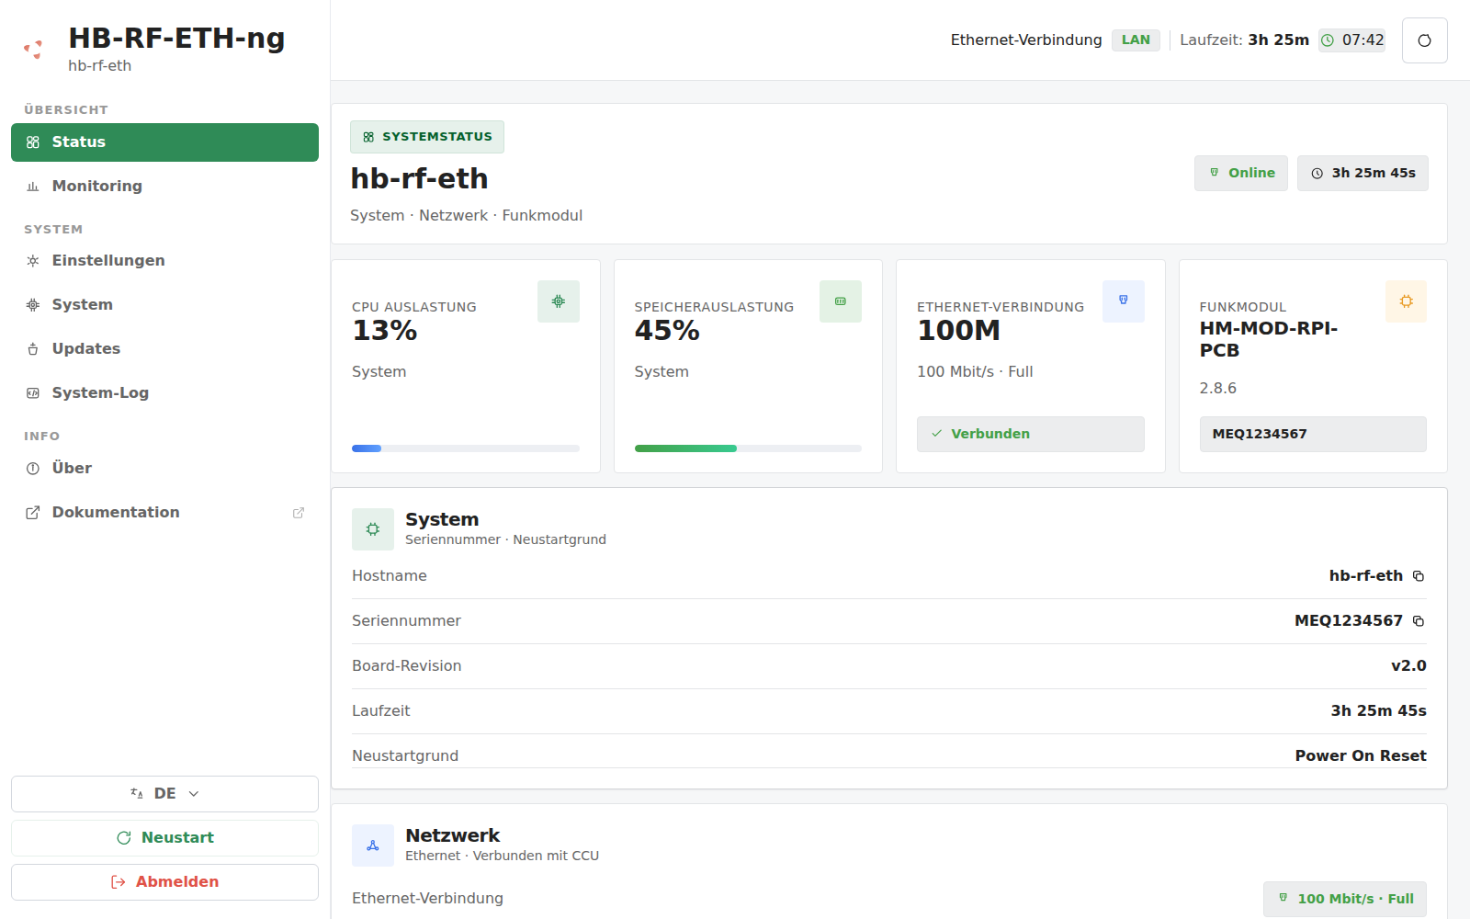The height and width of the screenshot is (919, 1470).
Task: Click the MEQ1234567 badge in Funkmodul card
Action: [1313, 434]
